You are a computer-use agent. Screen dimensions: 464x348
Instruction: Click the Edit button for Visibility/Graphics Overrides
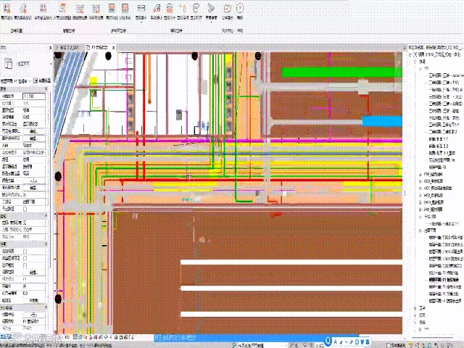point(33,130)
